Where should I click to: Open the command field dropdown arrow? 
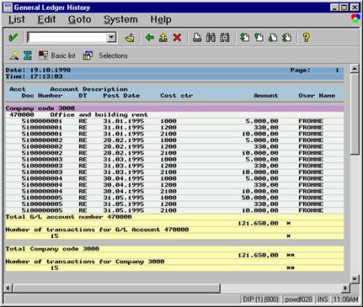pos(111,37)
